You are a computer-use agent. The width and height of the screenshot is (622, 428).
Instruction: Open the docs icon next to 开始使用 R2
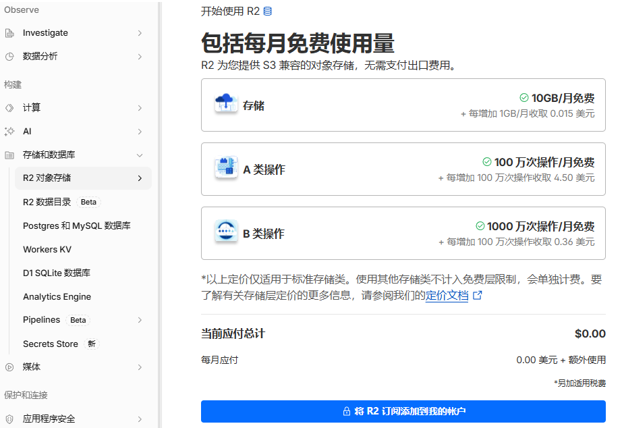[x=268, y=11]
